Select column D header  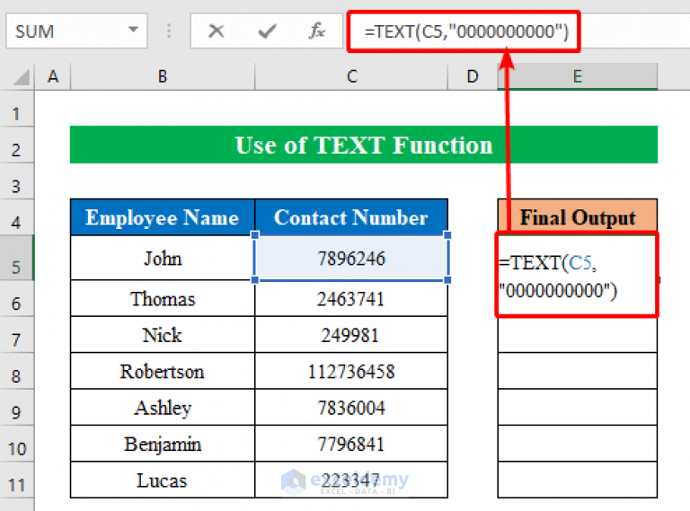(x=473, y=76)
